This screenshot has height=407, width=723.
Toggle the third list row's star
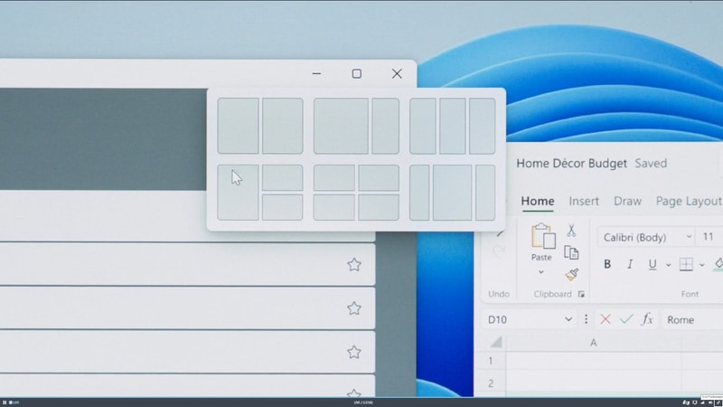[354, 352]
